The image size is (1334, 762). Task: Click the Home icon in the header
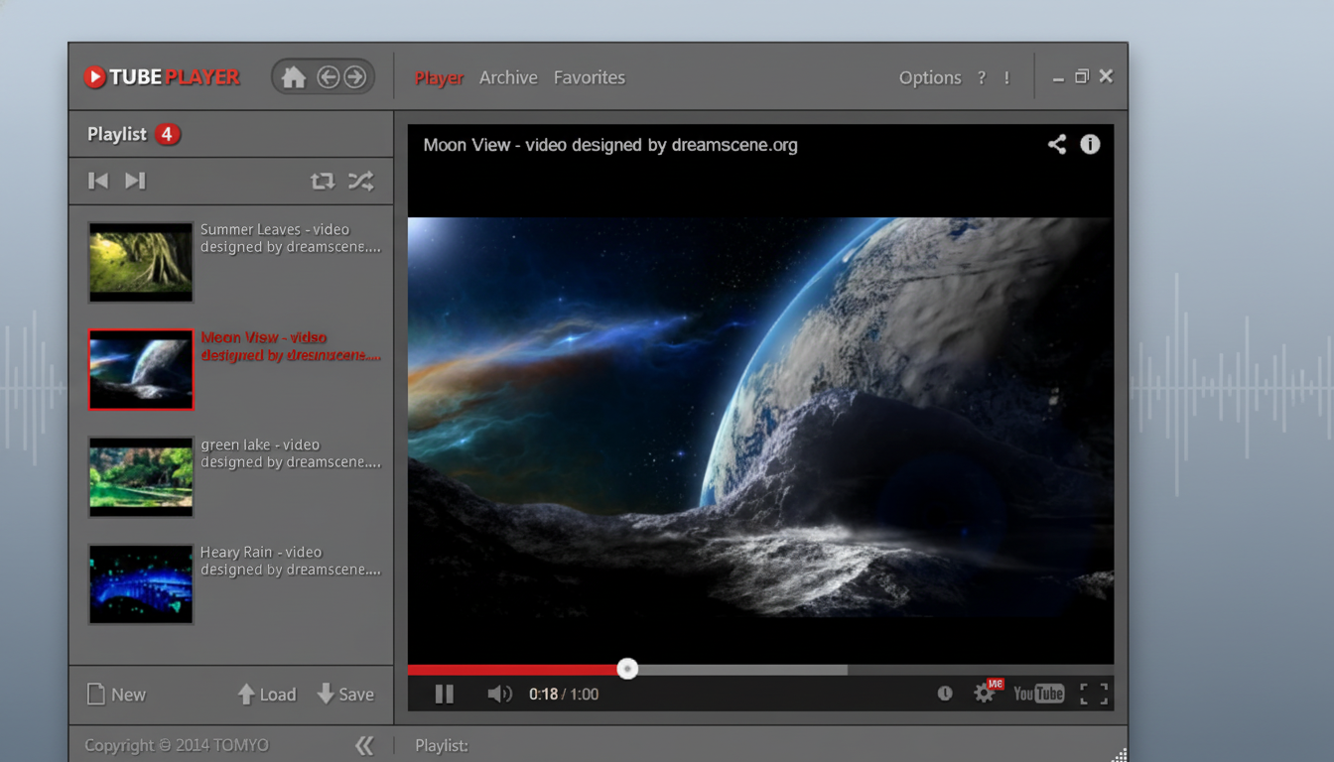click(x=294, y=77)
